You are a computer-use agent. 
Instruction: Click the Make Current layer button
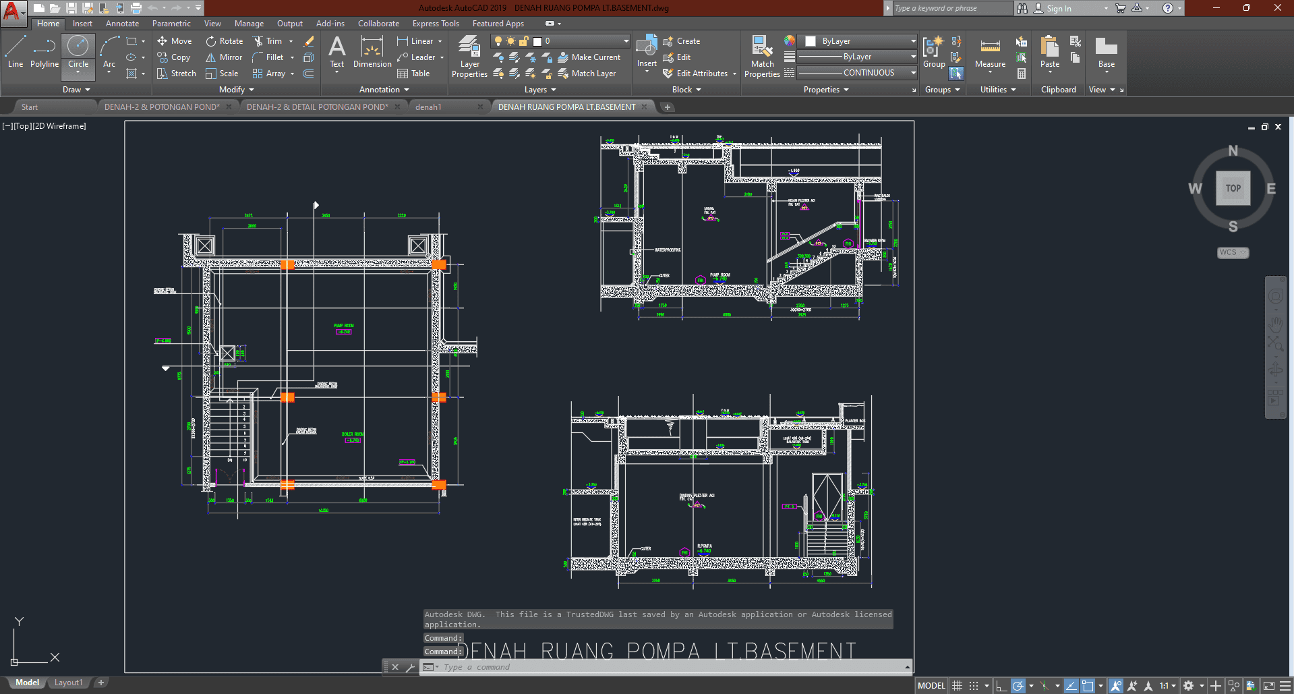(589, 57)
